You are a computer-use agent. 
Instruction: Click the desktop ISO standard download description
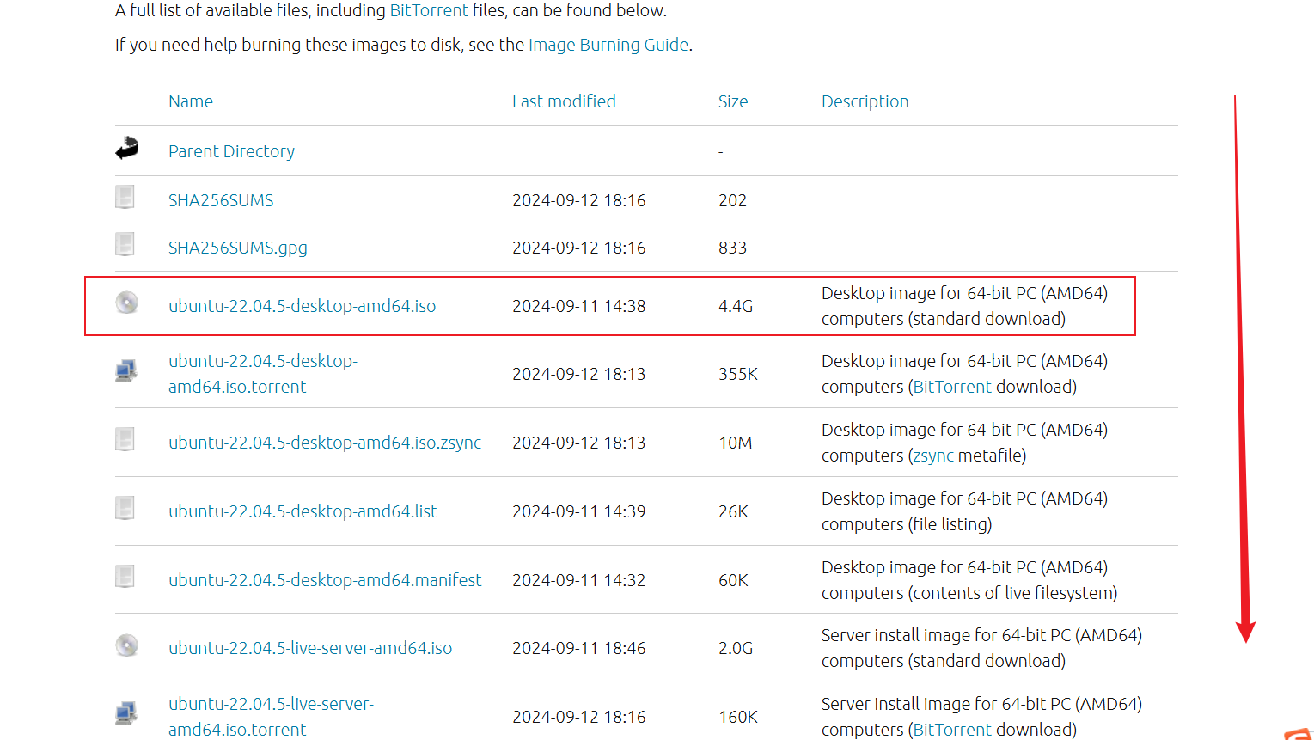click(x=964, y=306)
